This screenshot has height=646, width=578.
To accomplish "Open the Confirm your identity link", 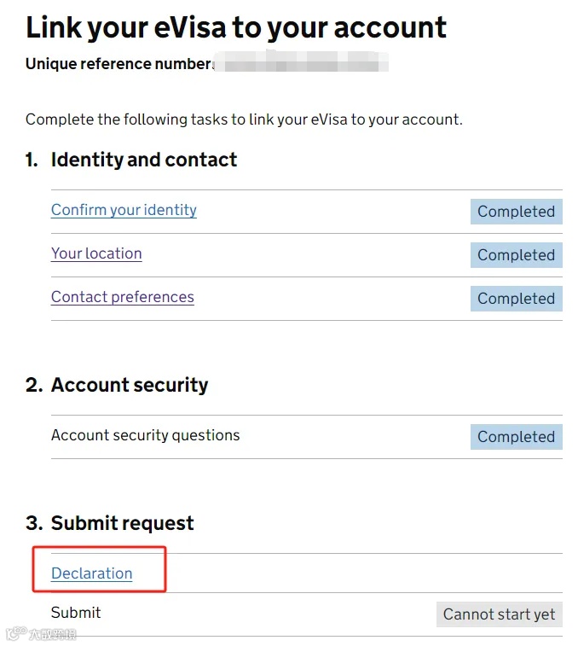I will click(x=124, y=210).
